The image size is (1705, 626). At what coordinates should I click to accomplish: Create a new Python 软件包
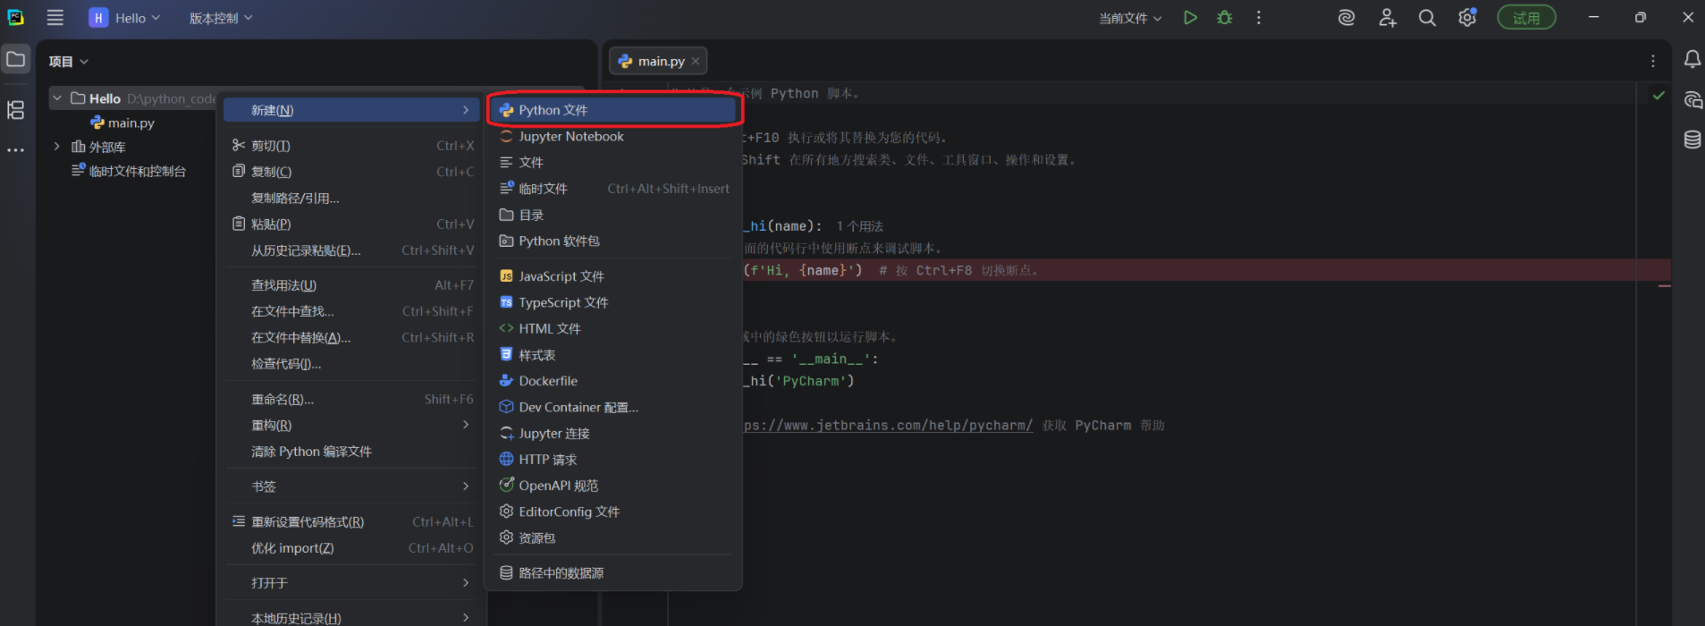pyautogui.click(x=613, y=241)
